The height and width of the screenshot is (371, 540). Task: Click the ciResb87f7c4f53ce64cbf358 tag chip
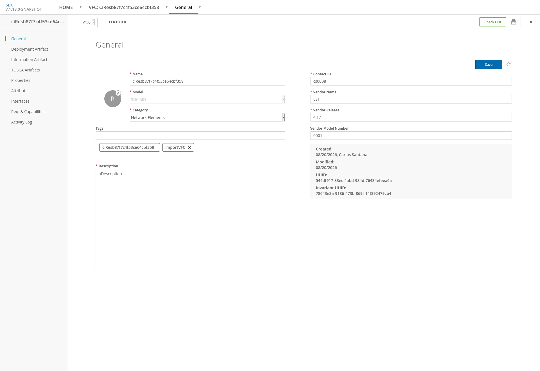click(130, 147)
